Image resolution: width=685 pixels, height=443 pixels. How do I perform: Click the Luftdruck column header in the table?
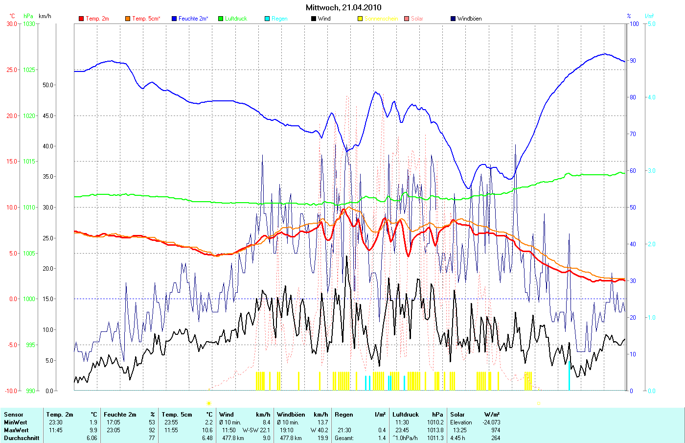click(x=406, y=415)
